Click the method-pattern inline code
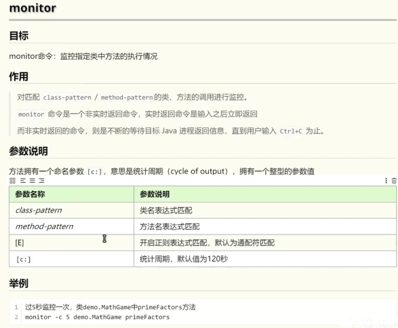398x328 pixels. (127, 97)
